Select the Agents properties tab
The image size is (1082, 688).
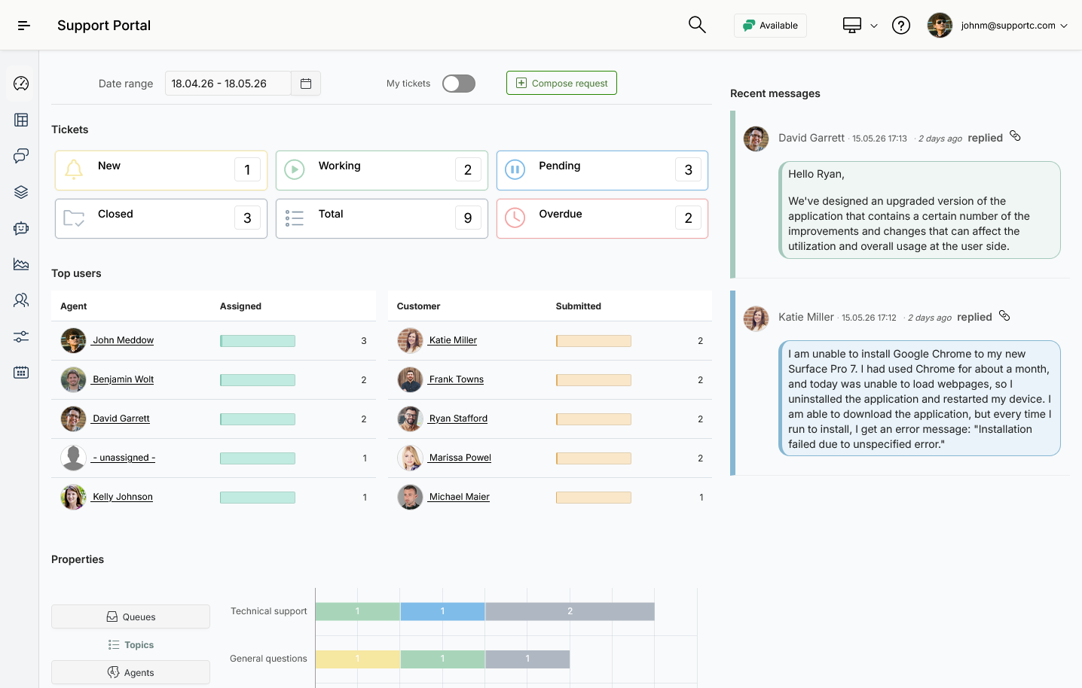pos(130,672)
